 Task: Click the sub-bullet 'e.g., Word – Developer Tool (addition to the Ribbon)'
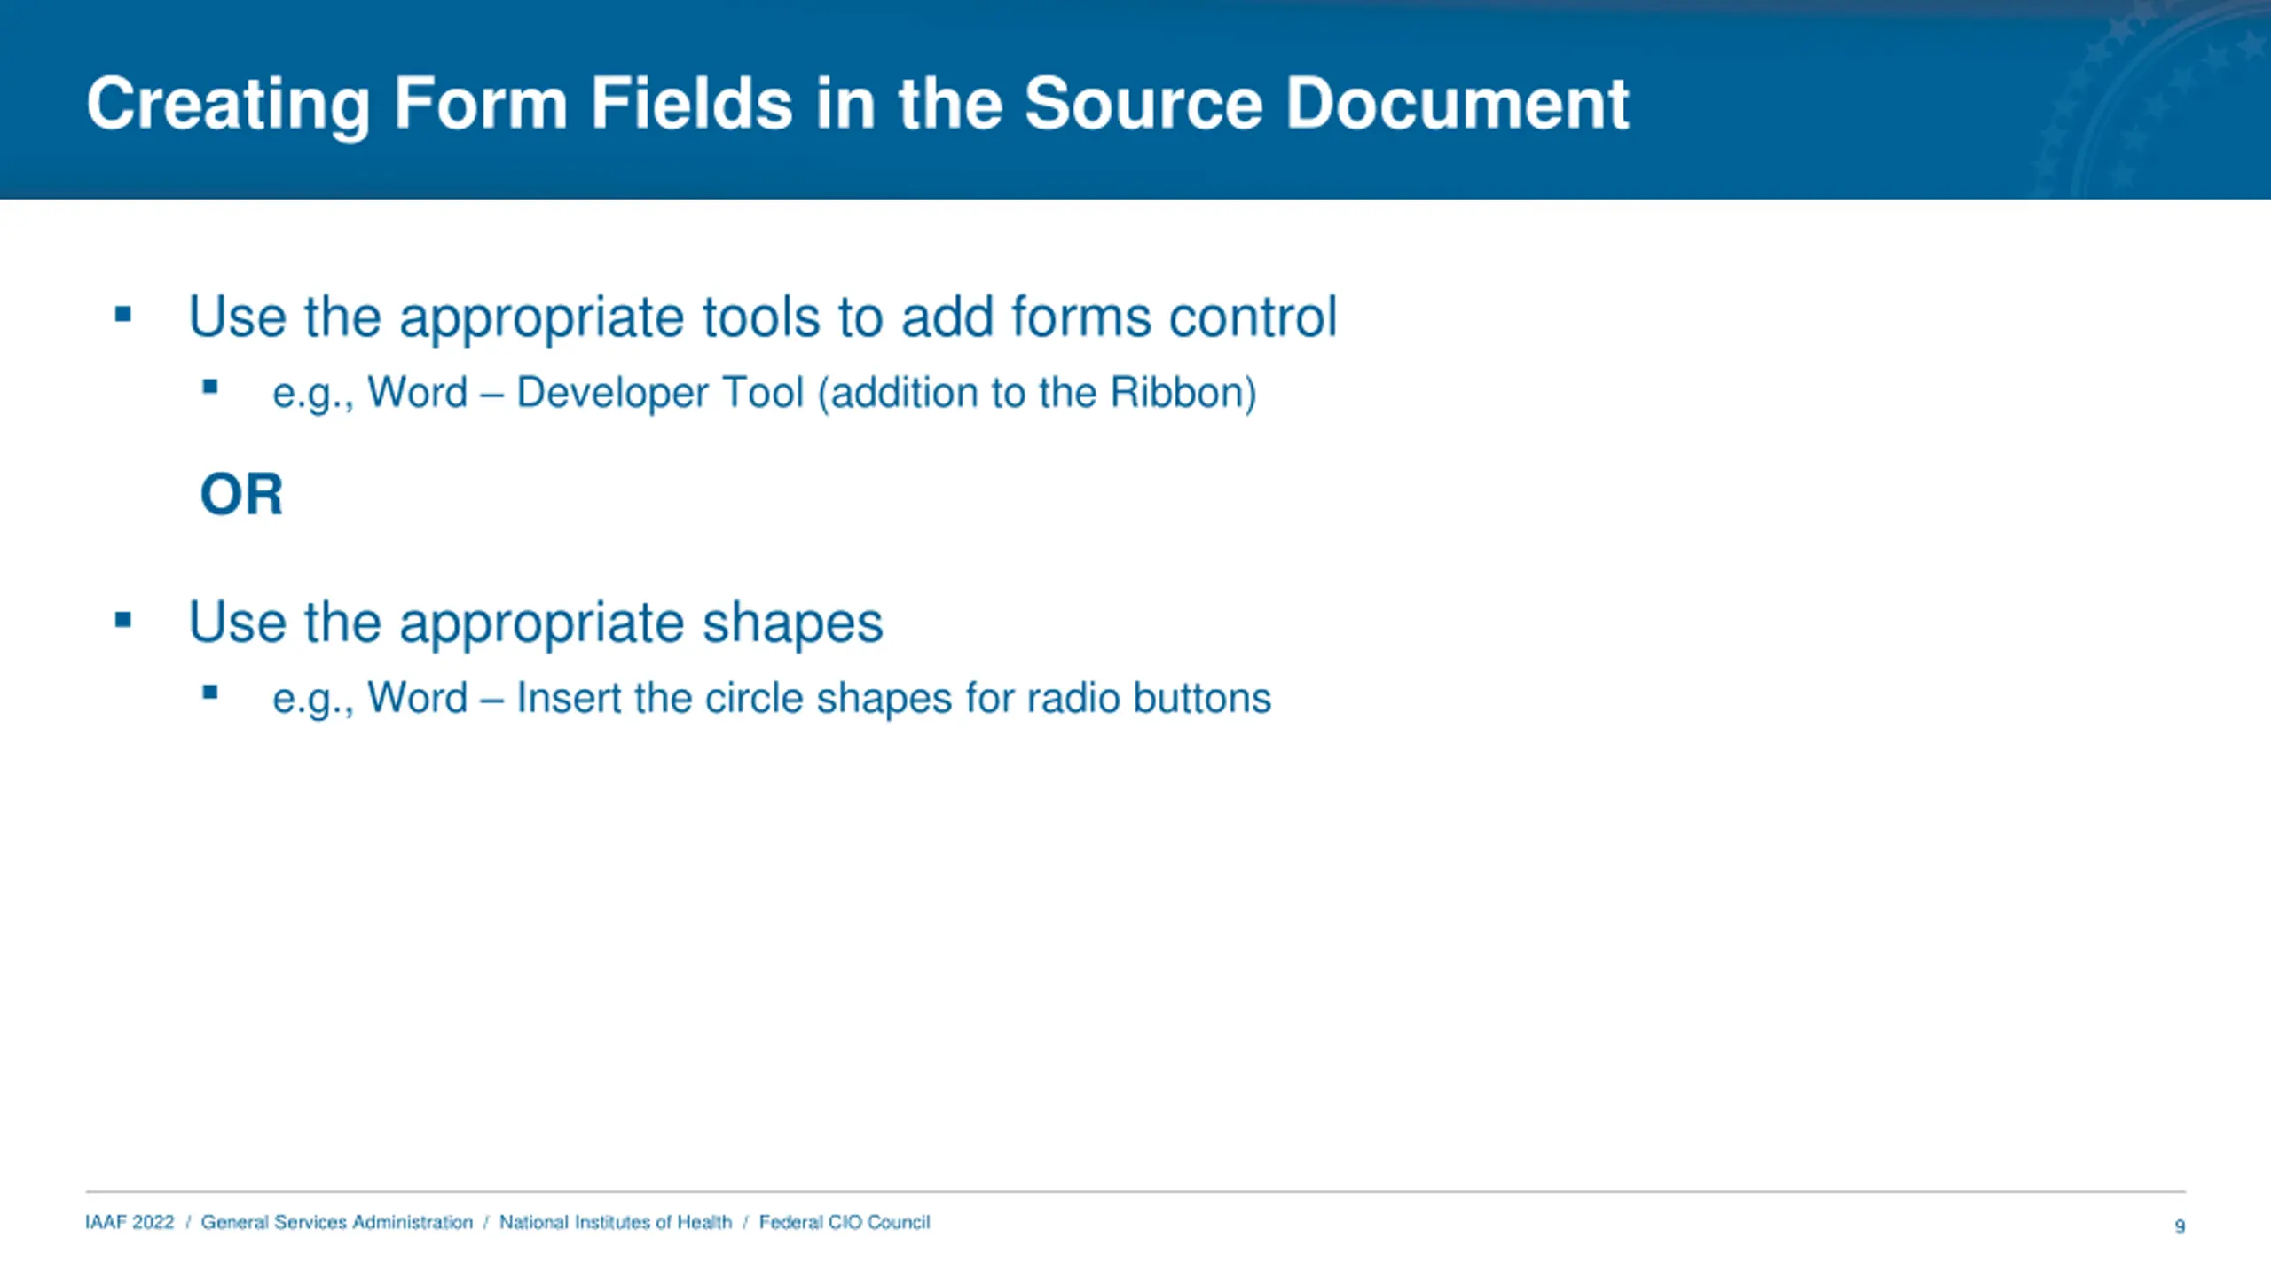point(764,393)
